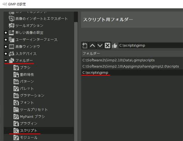Screen dimensions: 183x141
Task: Move selected folder down with arrow button
Action: click(100, 46)
